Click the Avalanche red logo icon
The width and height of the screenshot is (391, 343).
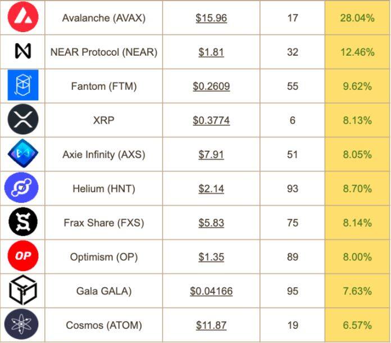click(23, 16)
